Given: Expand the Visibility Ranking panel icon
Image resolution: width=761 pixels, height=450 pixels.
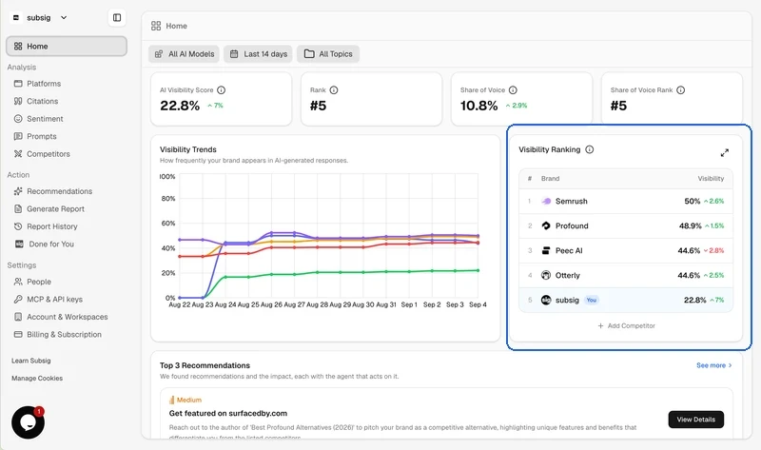Looking at the screenshot, I should [x=724, y=153].
